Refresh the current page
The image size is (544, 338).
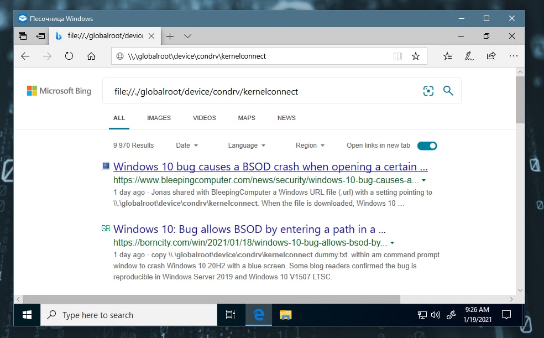pos(69,56)
